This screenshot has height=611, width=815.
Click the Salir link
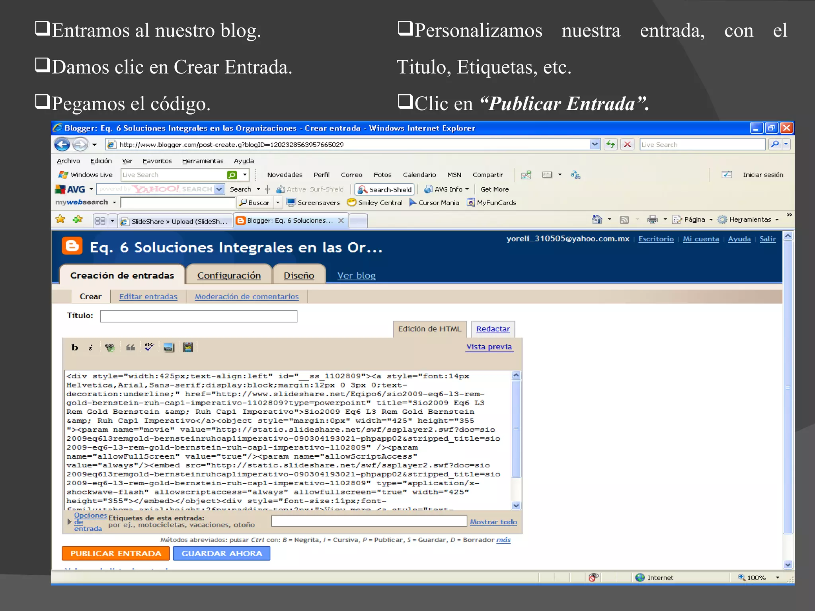click(768, 239)
